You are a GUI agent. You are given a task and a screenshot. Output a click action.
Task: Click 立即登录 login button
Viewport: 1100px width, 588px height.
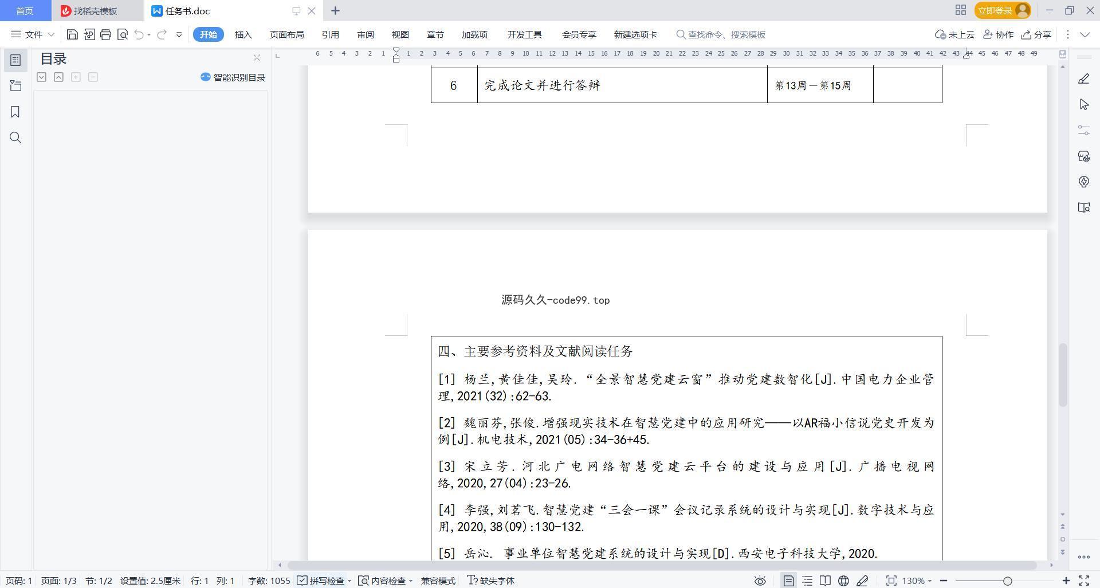pos(1003,10)
